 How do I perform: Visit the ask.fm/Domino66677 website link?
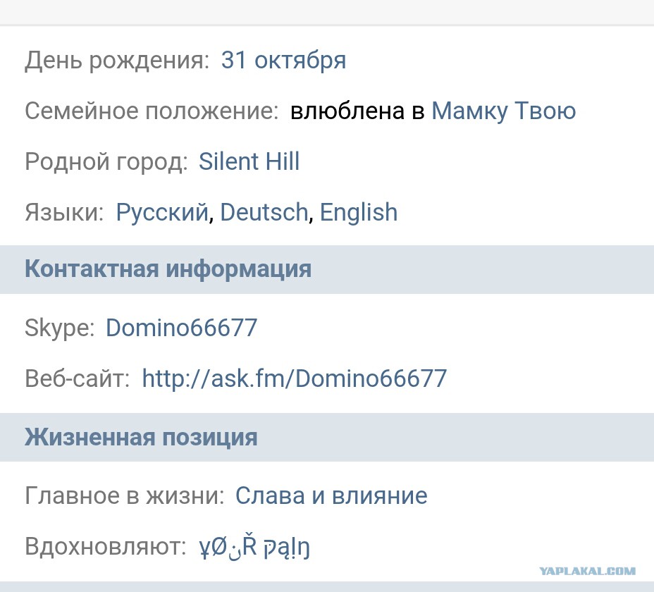coord(295,379)
